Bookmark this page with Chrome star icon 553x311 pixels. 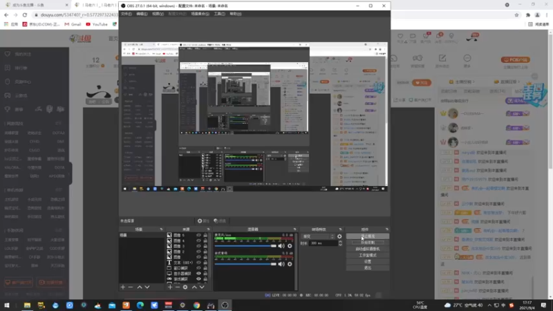(x=516, y=15)
